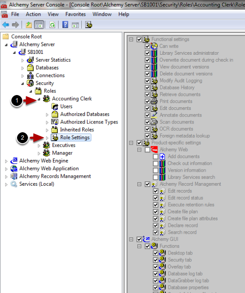The height and width of the screenshot is (293, 245).
Task: Click the Alchemy Server tree icon
Action: tap(14, 44)
